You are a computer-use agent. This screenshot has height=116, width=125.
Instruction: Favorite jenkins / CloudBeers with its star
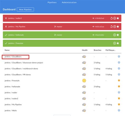point(119,56)
